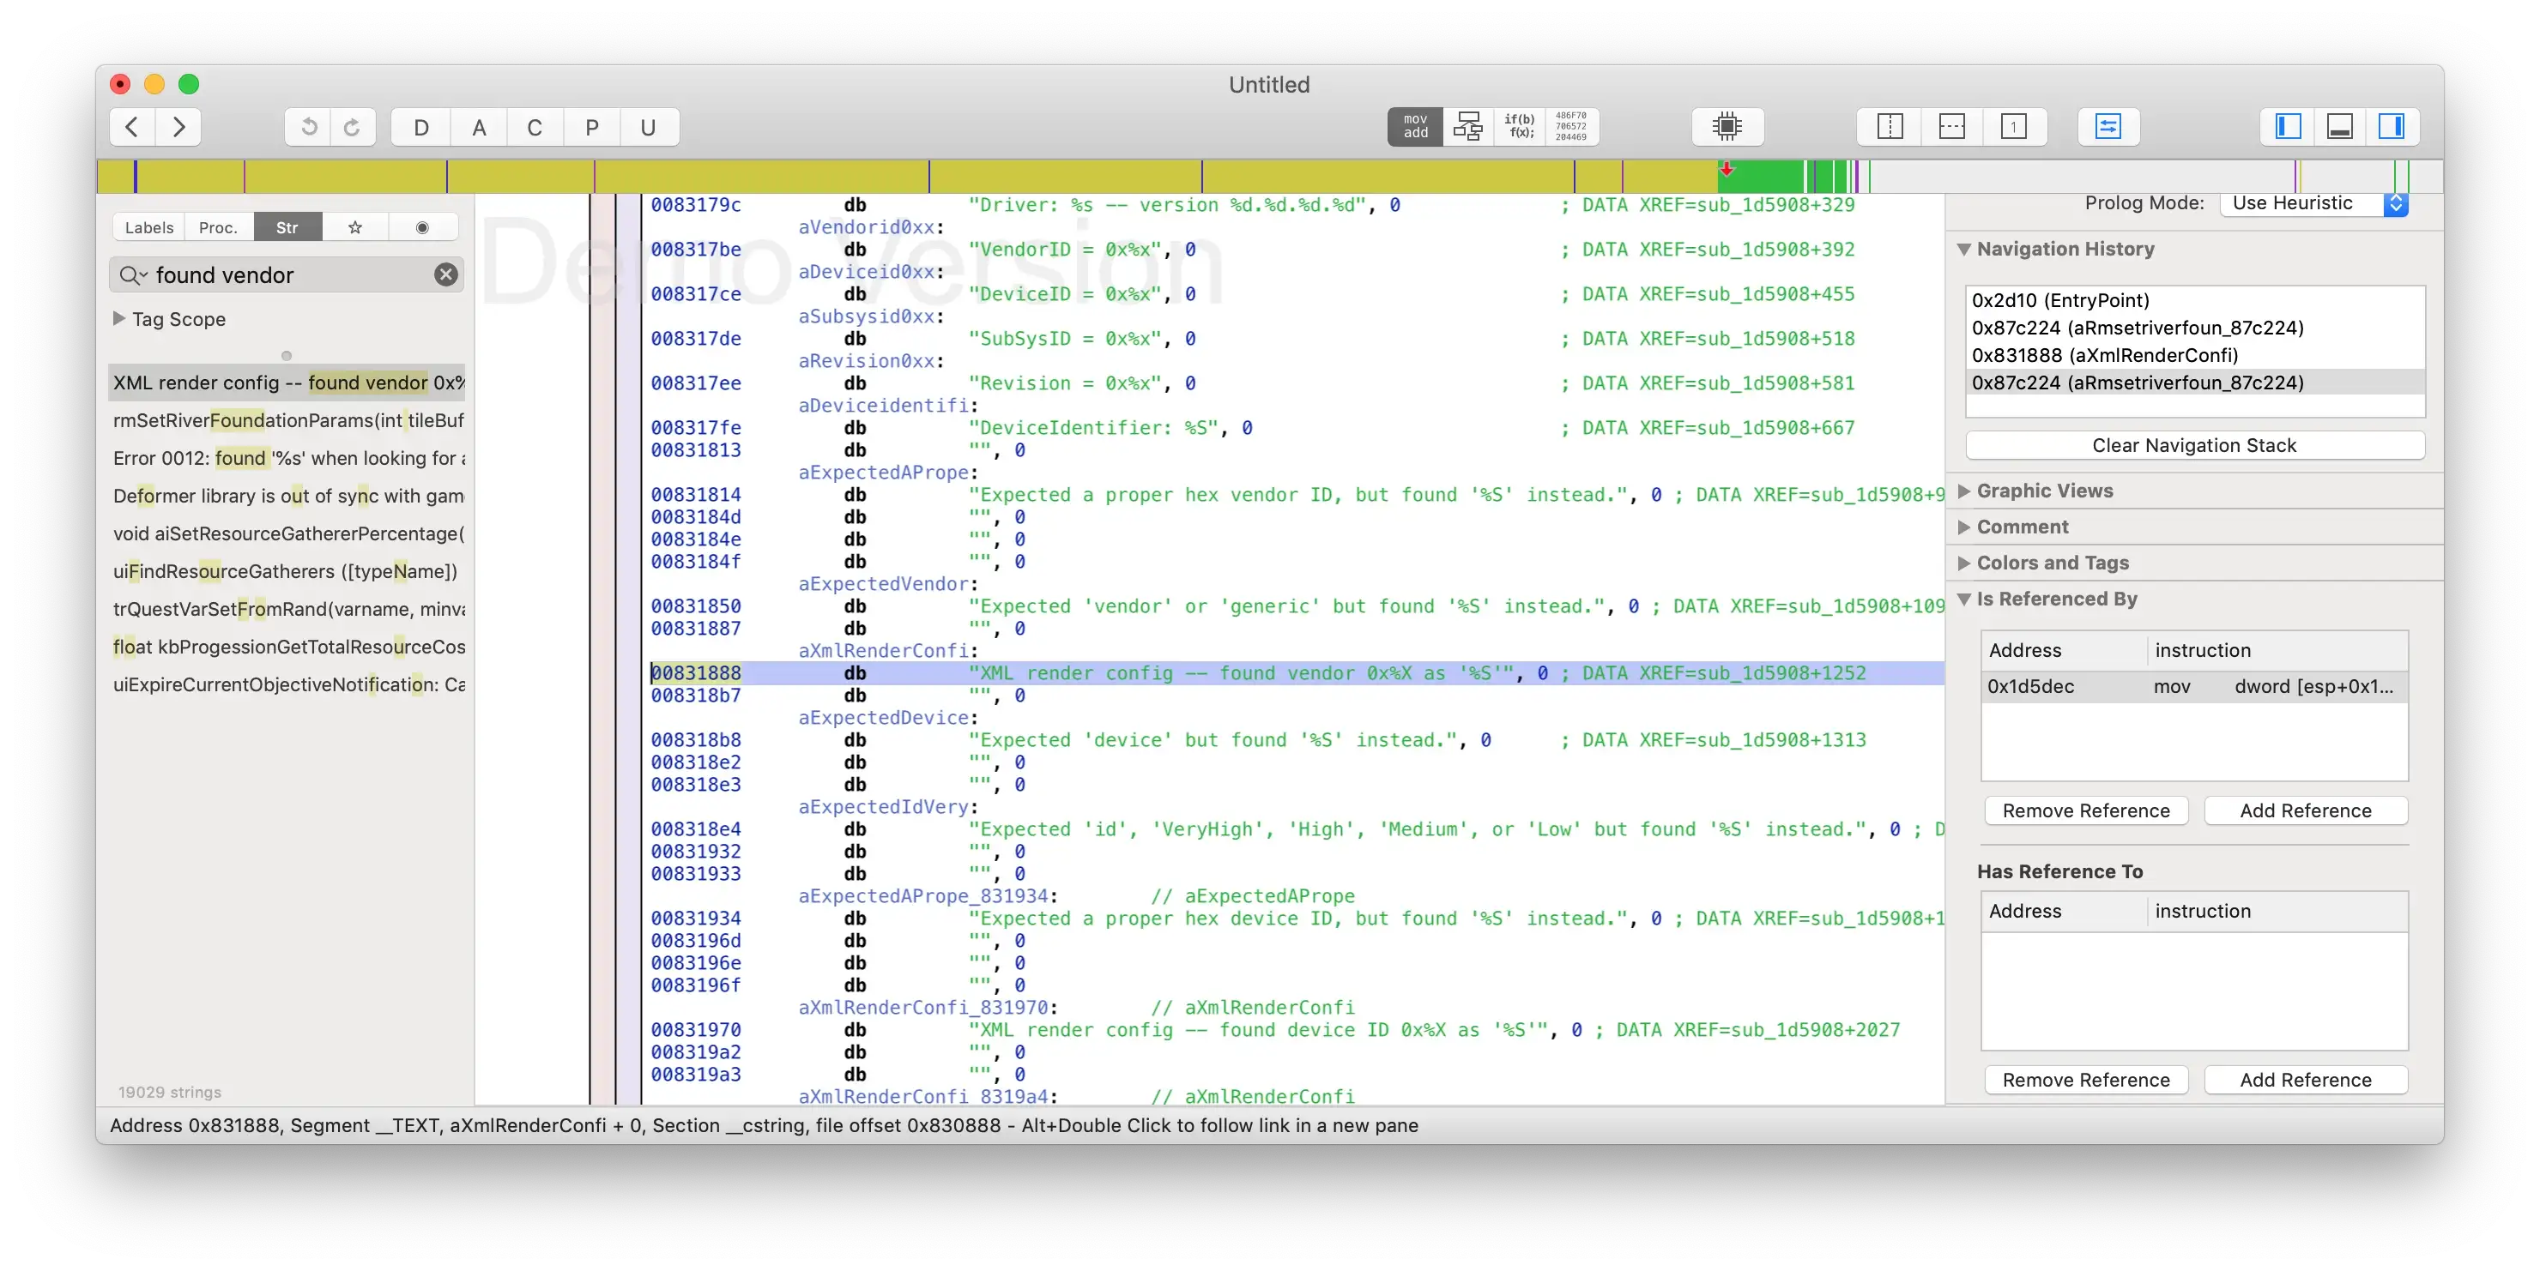
Task: Go forward in navigation history
Action: pyautogui.click(x=178, y=127)
